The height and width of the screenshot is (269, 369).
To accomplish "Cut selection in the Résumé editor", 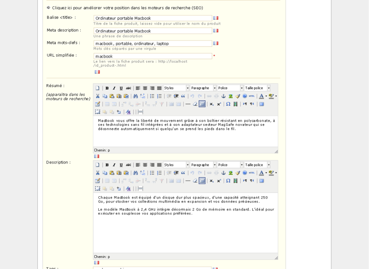I will coord(97,96).
